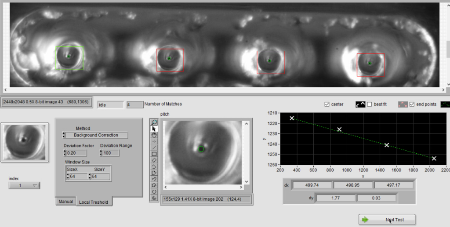
Task: Click the Deviation Factor stepper arrows
Action: pos(64,153)
